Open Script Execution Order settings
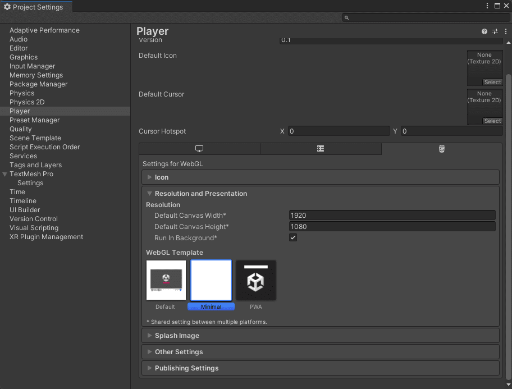 coord(44,147)
